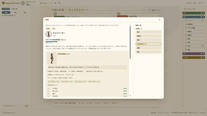Select the 新米冒険者 job in the job list
This screenshot has width=207, height=116.
(148, 44)
